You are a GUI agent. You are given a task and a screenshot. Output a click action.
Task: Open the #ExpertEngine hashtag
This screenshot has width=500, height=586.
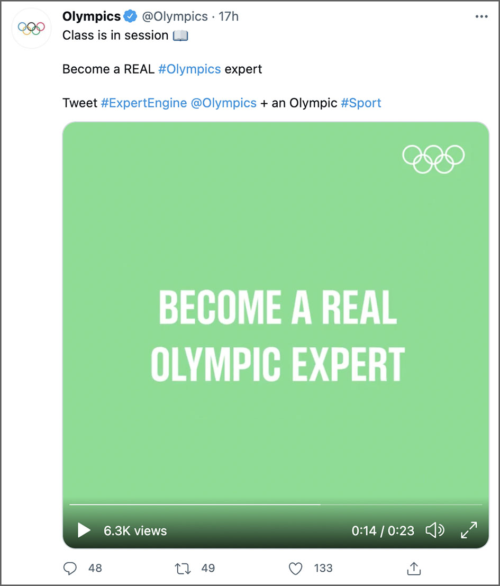pos(143,103)
